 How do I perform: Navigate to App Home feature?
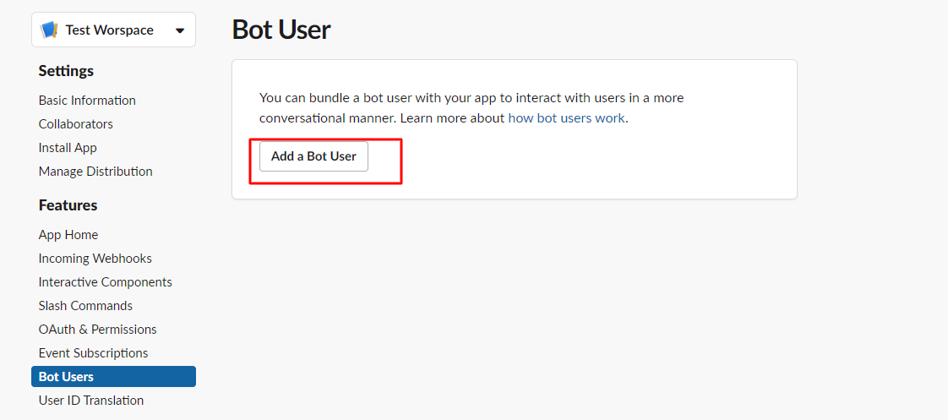(x=68, y=235)
